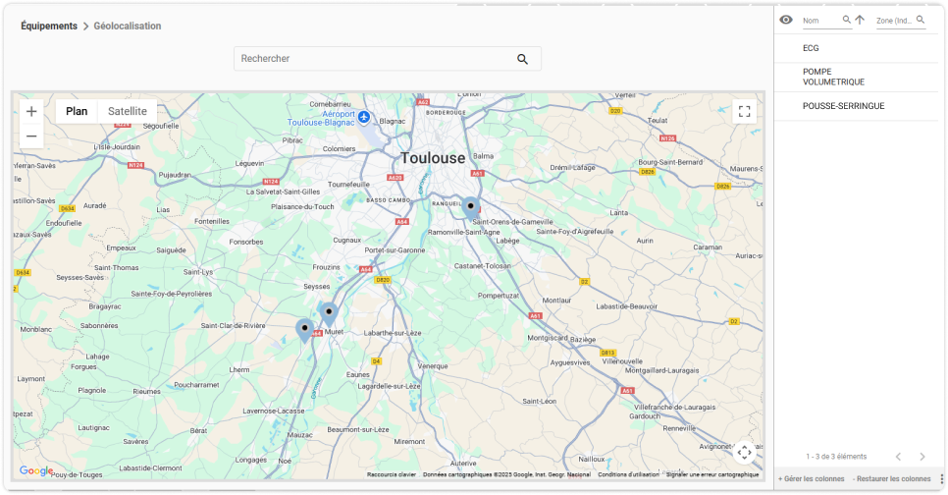This screenshot has width=948, height=495.
Task: Click the search magnifier in Rechercher box
Action: point(522,59)
